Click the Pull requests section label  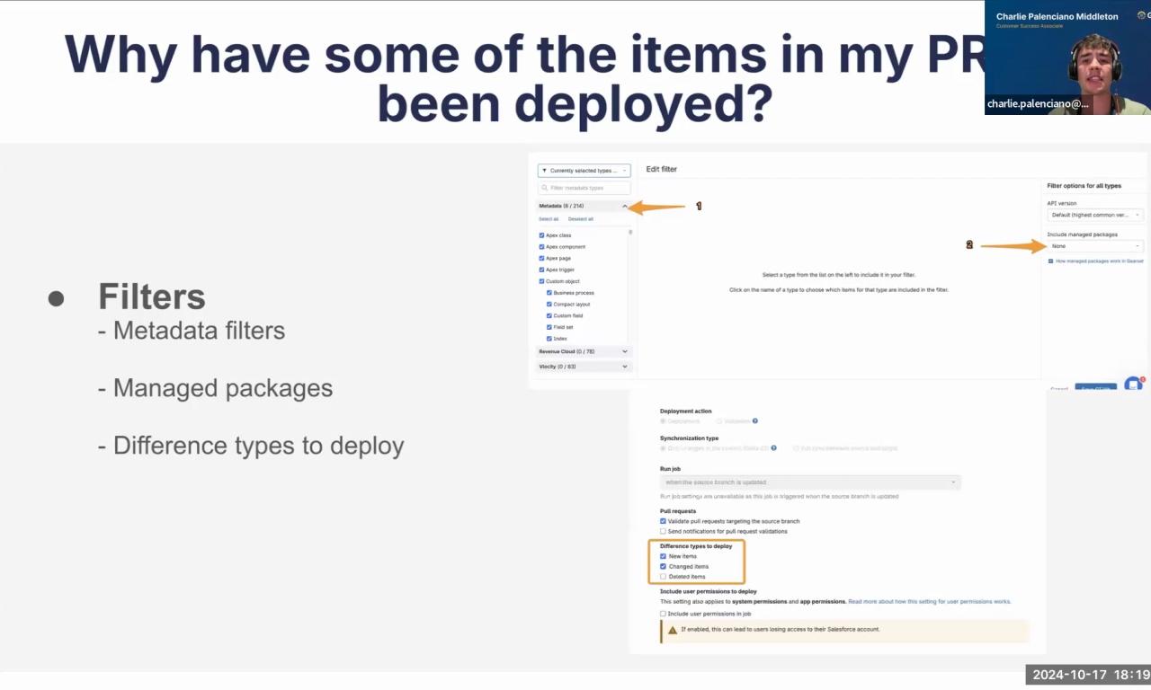tap(678, 511)
